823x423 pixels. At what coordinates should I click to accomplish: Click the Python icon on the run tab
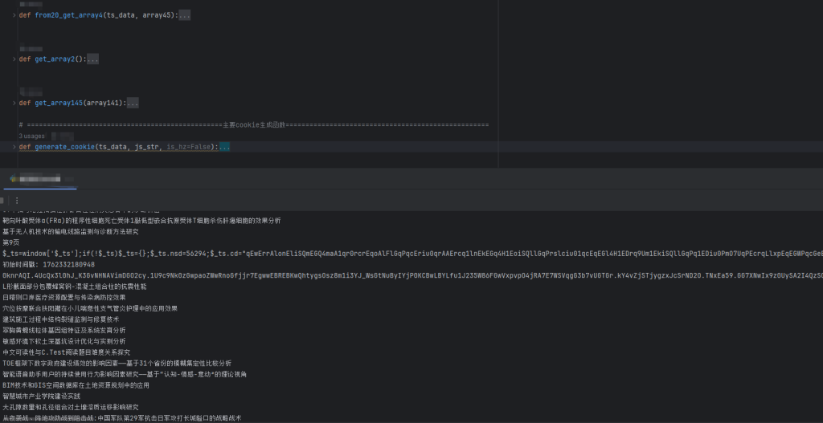[x=11, y=179]
